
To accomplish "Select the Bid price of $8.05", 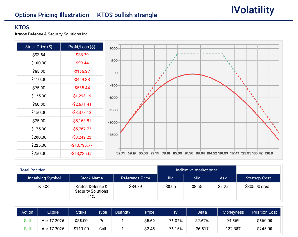I will coord(170,186).
